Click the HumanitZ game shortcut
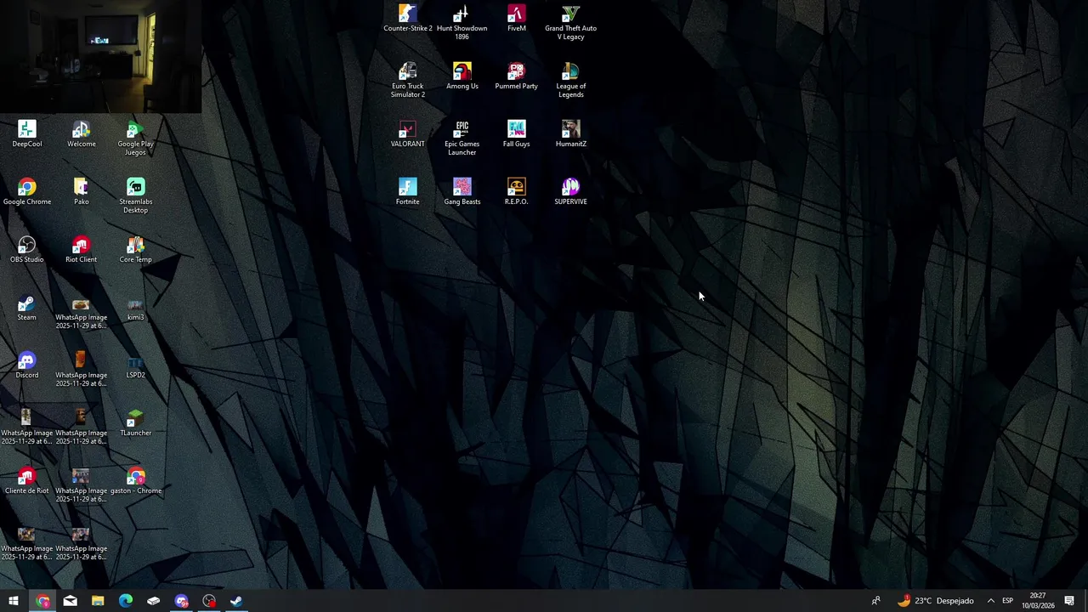 click(x=570, y=133)
